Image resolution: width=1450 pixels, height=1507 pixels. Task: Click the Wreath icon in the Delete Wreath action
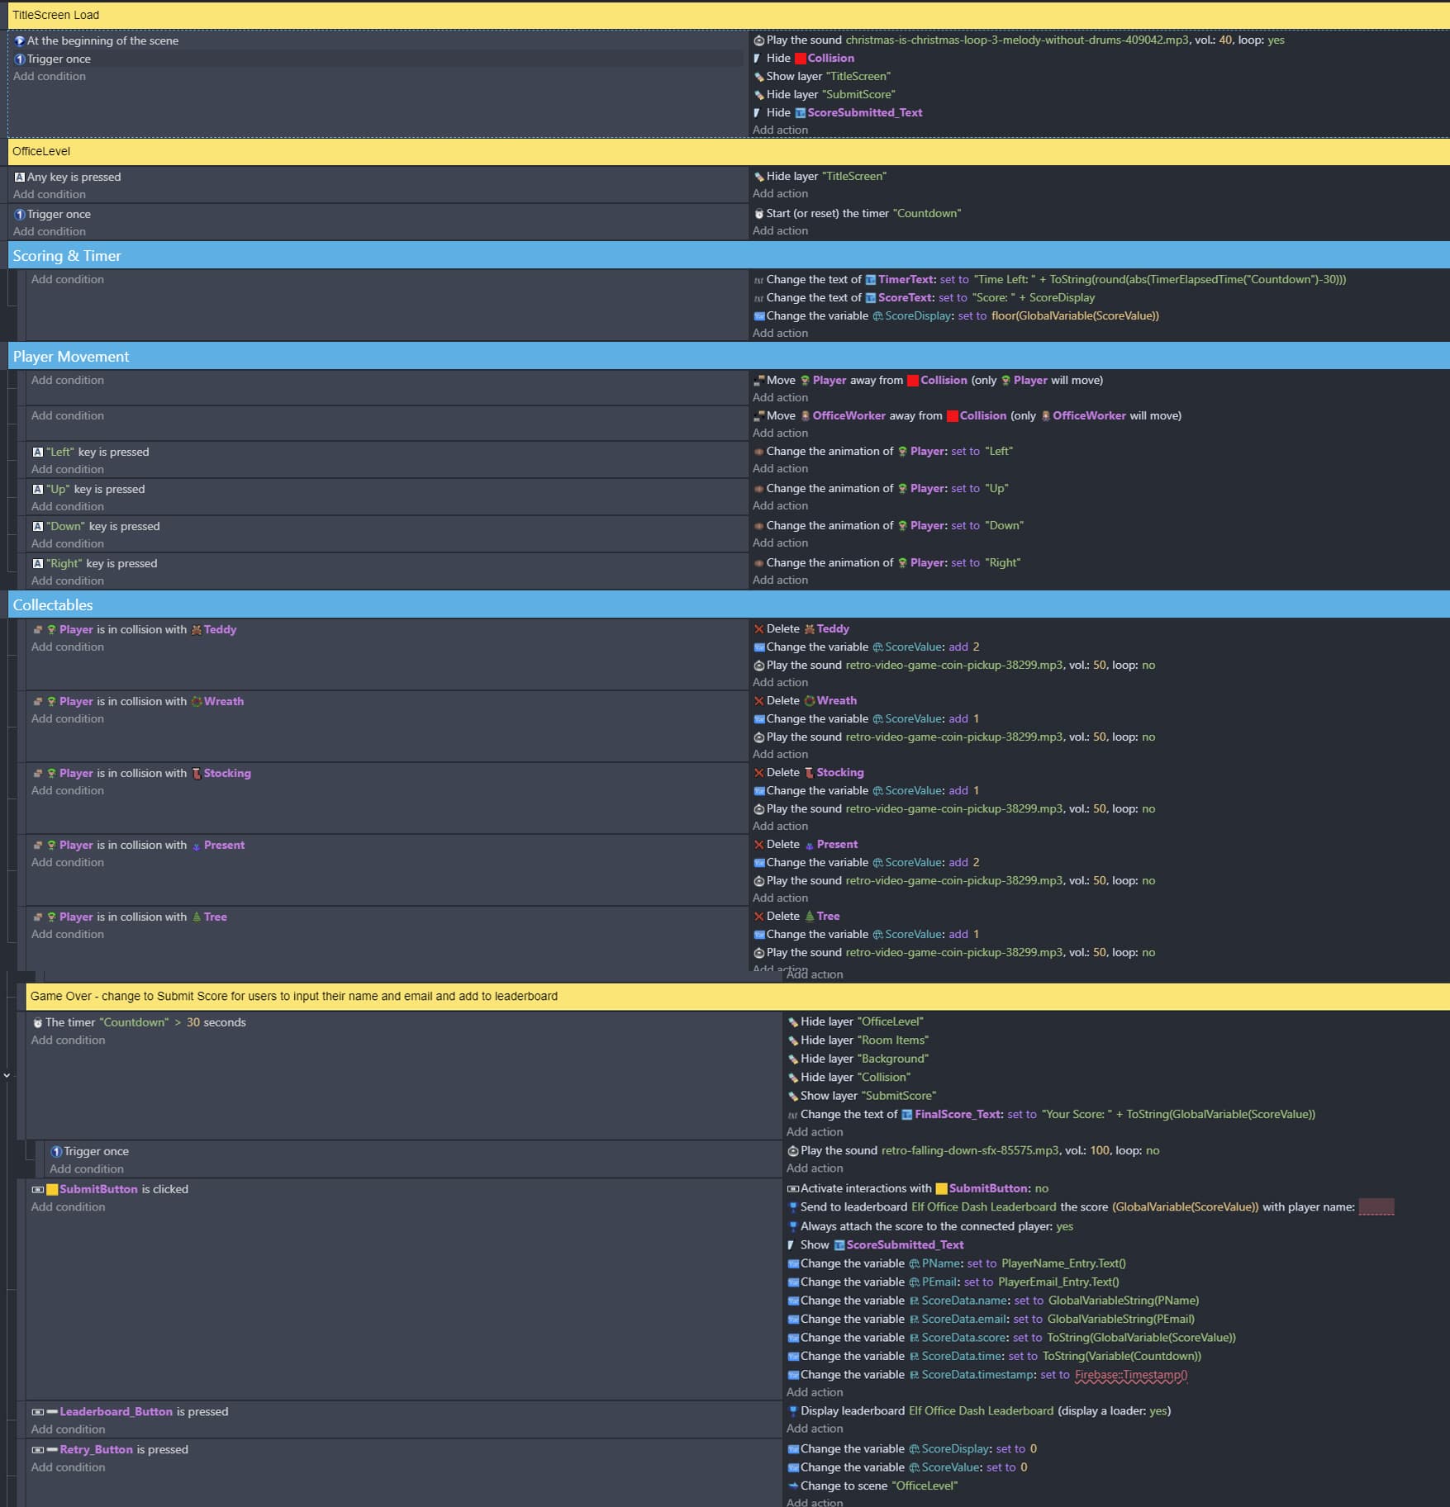[809, 701]
